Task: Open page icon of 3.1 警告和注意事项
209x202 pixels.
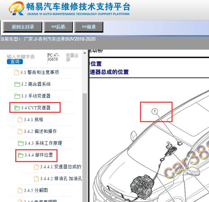Action: (17, 72)
